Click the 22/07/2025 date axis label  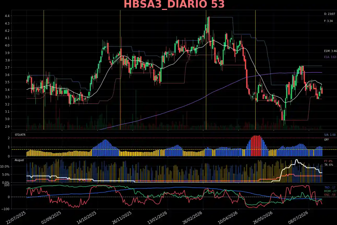click(16, 218)
